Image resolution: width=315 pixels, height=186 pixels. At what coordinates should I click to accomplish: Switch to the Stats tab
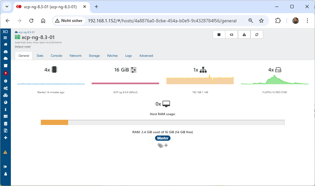click(x=40, y=56)
